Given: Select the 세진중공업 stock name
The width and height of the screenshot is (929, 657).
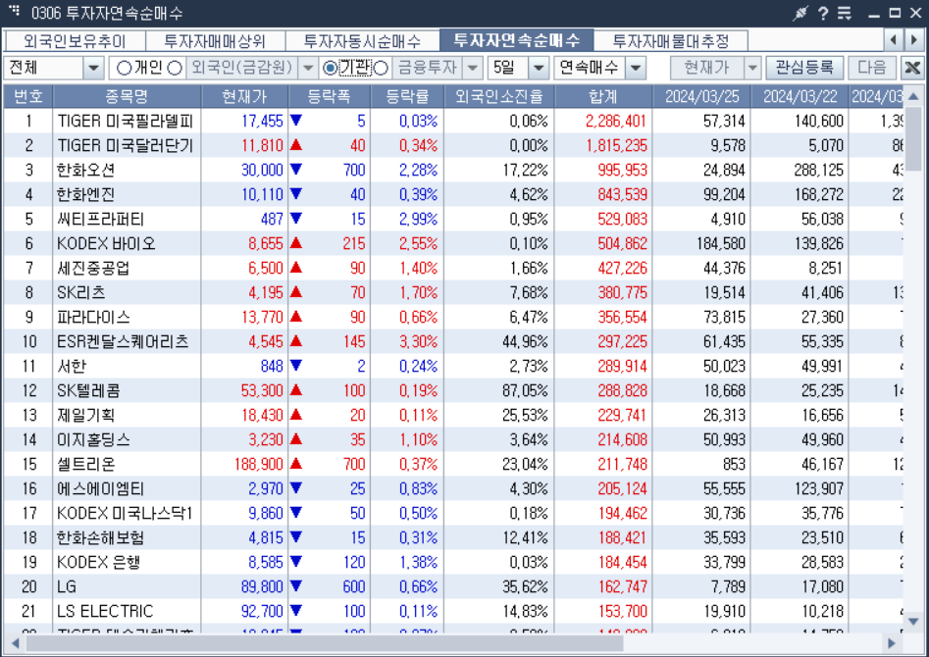Looking at the screenshot, I should [93, 268].
